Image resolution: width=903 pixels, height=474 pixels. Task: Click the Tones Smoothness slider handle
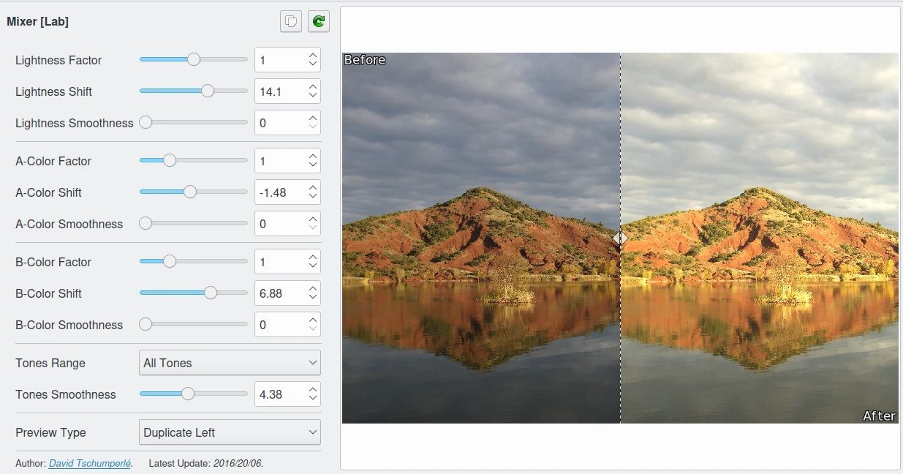pos(188,394)
